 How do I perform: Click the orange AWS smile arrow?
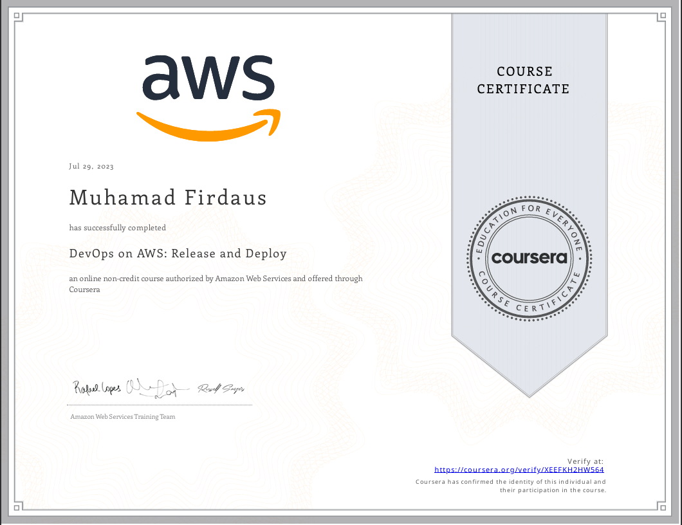click(207, 127)
